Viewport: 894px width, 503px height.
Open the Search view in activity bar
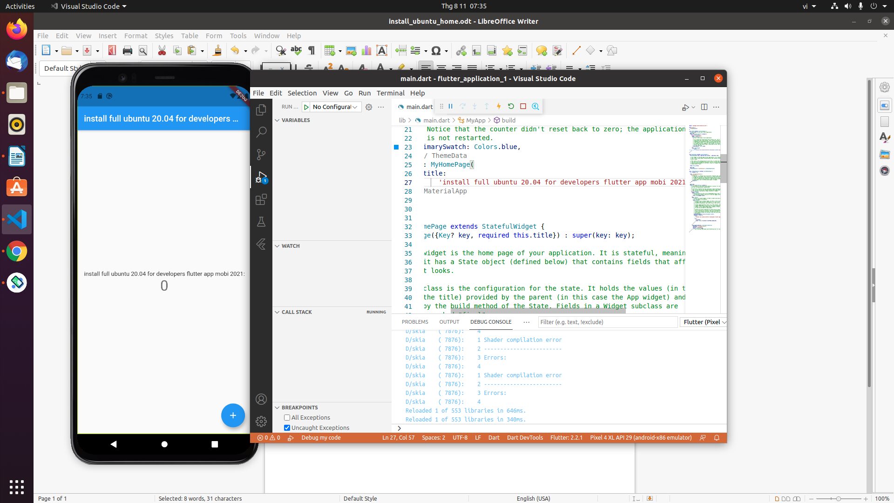(261, 132)
